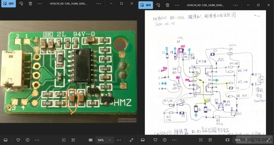Maximize the right Photos window
The image size is (274, 145).
(258, 5)
